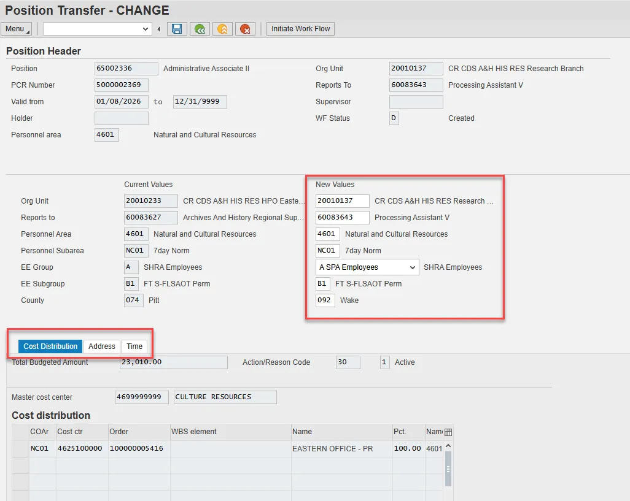Click the Initiate Work Flow button
The width and height of the screenshot is (630, 501).
pyautogui.click(x=301, y=29)
